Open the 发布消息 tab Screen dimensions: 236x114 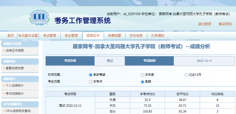(x=136, y=36)
